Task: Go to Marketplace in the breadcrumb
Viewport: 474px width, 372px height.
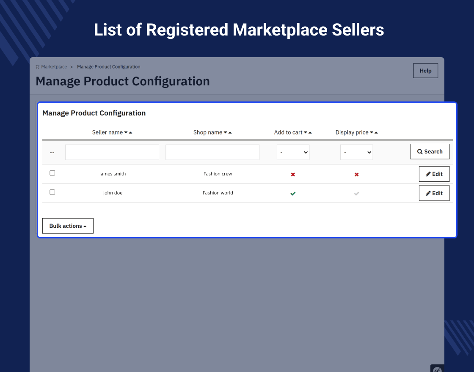Action: point(54,67)
